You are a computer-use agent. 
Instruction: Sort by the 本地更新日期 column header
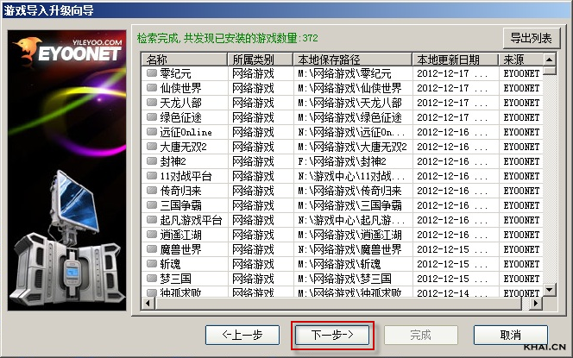[455, 60]
